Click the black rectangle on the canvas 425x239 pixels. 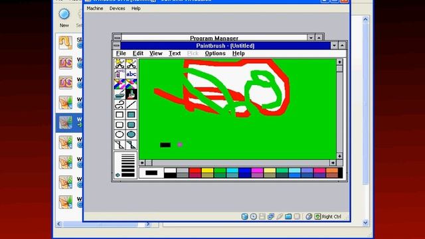point(165,145)
